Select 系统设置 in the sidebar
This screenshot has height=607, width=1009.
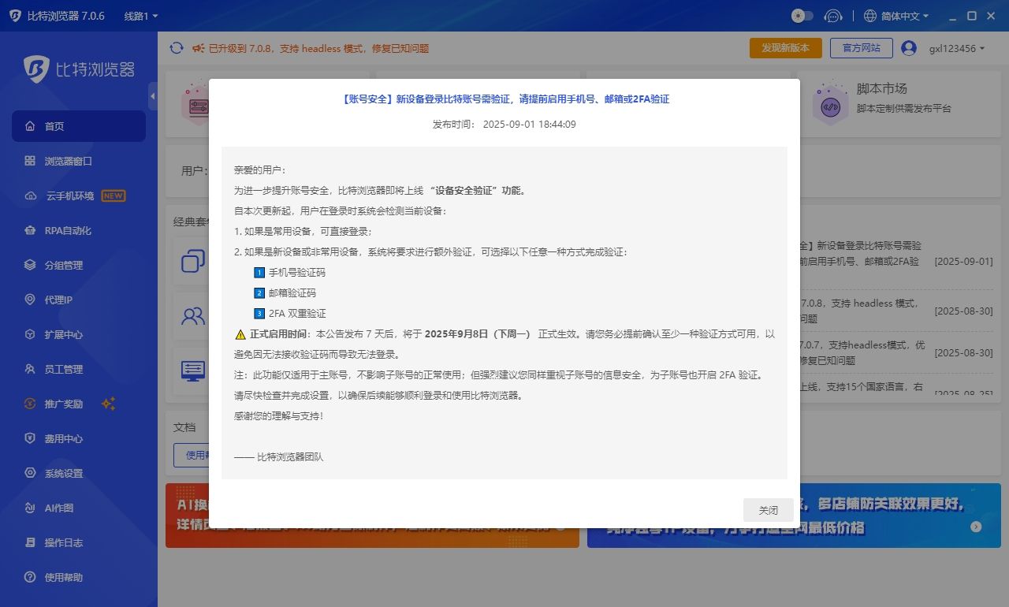pyautogui.click(x=63, y=473)
